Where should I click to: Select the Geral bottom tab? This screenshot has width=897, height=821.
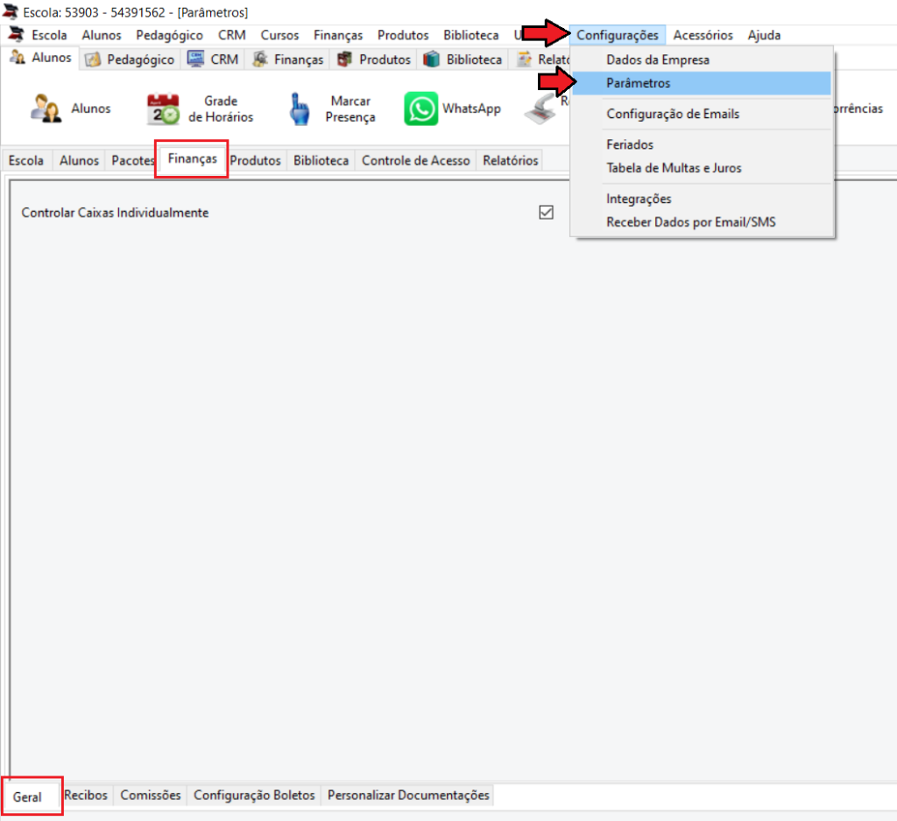tap(27, 796)
